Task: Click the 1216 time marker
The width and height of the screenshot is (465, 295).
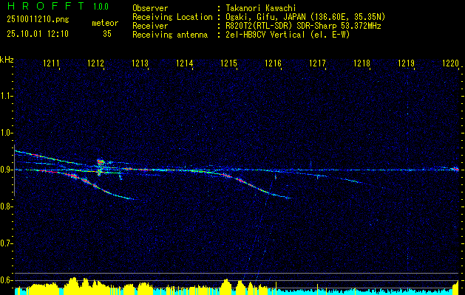Action: tap(273, 63)
